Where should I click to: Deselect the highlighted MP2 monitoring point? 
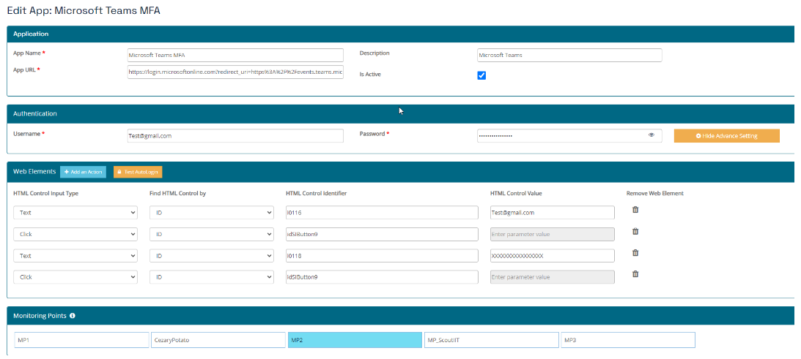(355, 340)
